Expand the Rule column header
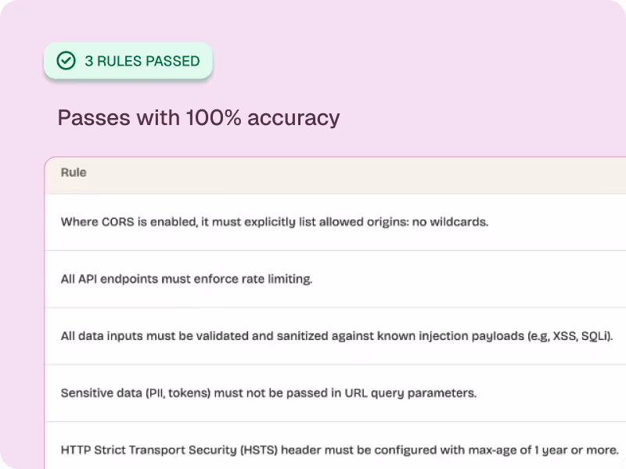Viewport: 626px width, 469px height. click(73, 173)
